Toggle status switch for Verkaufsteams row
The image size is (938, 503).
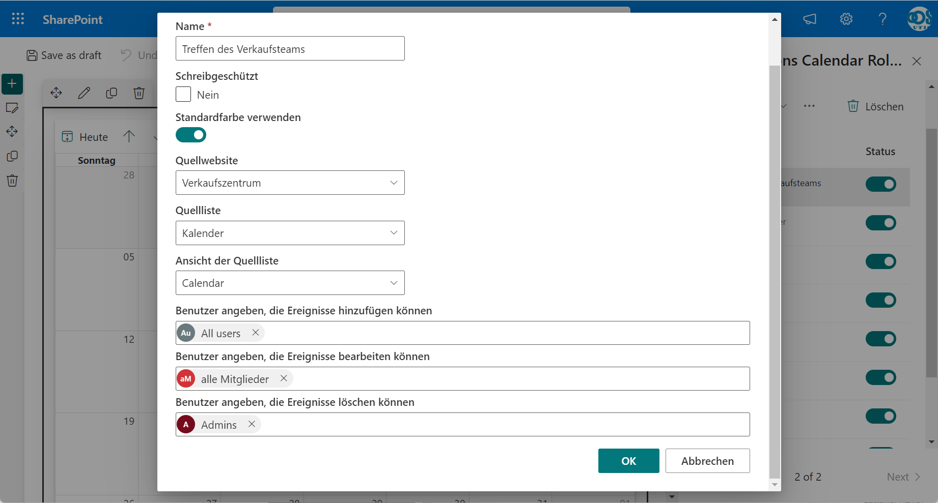pyautogui.click(x=881, y=184)
